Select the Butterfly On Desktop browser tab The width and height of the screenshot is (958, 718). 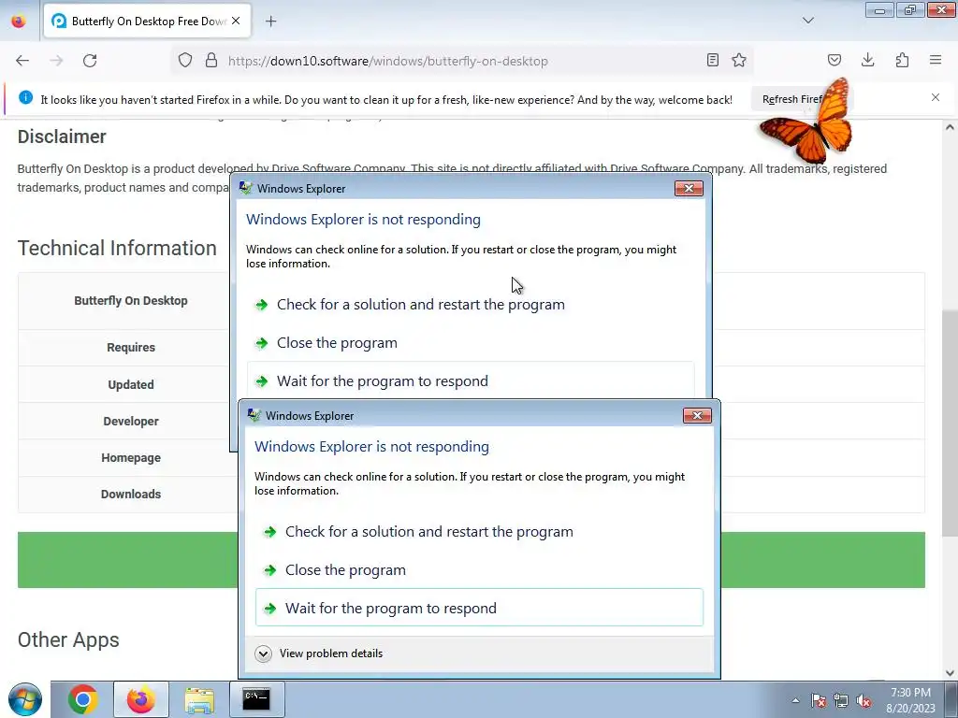[x=147, y=22]
